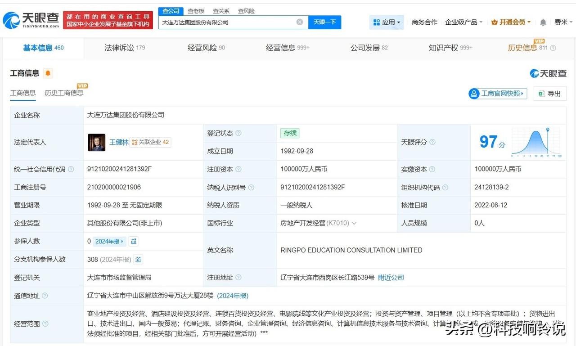Open the 商务合作 link
This screenshot has width=576, height=346.
point(424,22)
